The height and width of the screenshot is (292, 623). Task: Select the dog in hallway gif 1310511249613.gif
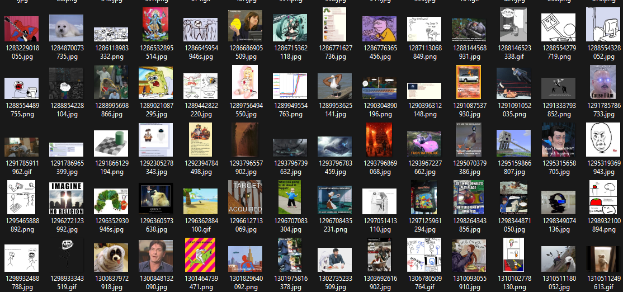(603, 259)
